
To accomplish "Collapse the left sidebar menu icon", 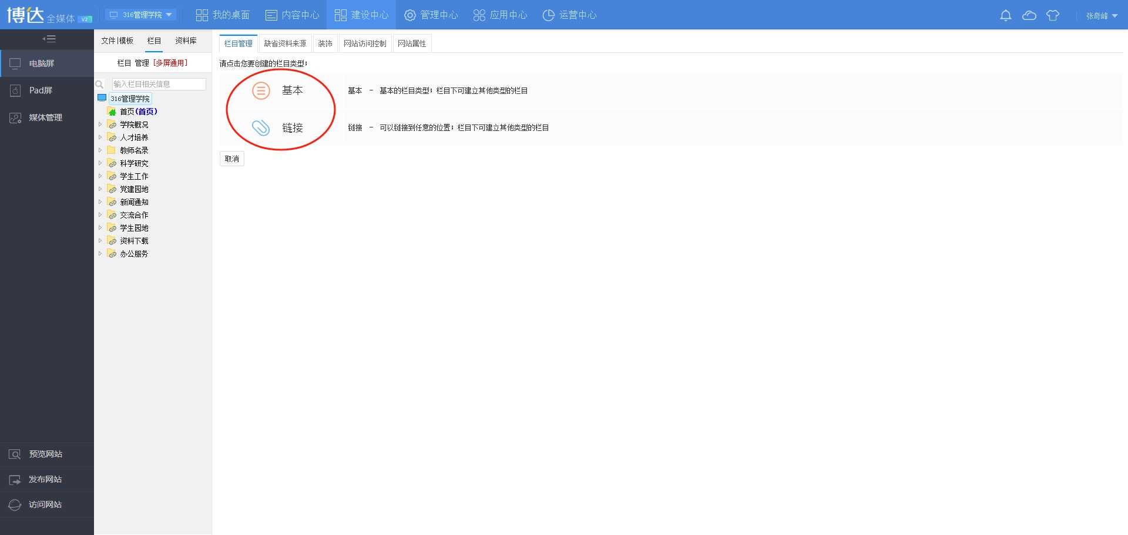I will (49, 39).
